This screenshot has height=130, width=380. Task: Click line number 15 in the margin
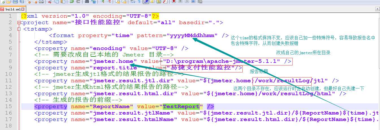pos(8,106)
